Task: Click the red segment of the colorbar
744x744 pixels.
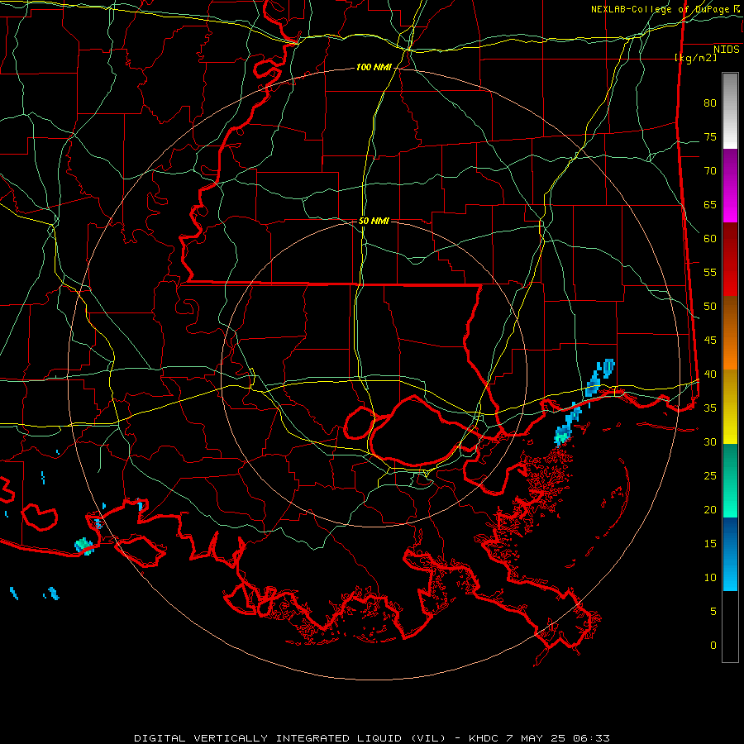Action: click(730, 260)
